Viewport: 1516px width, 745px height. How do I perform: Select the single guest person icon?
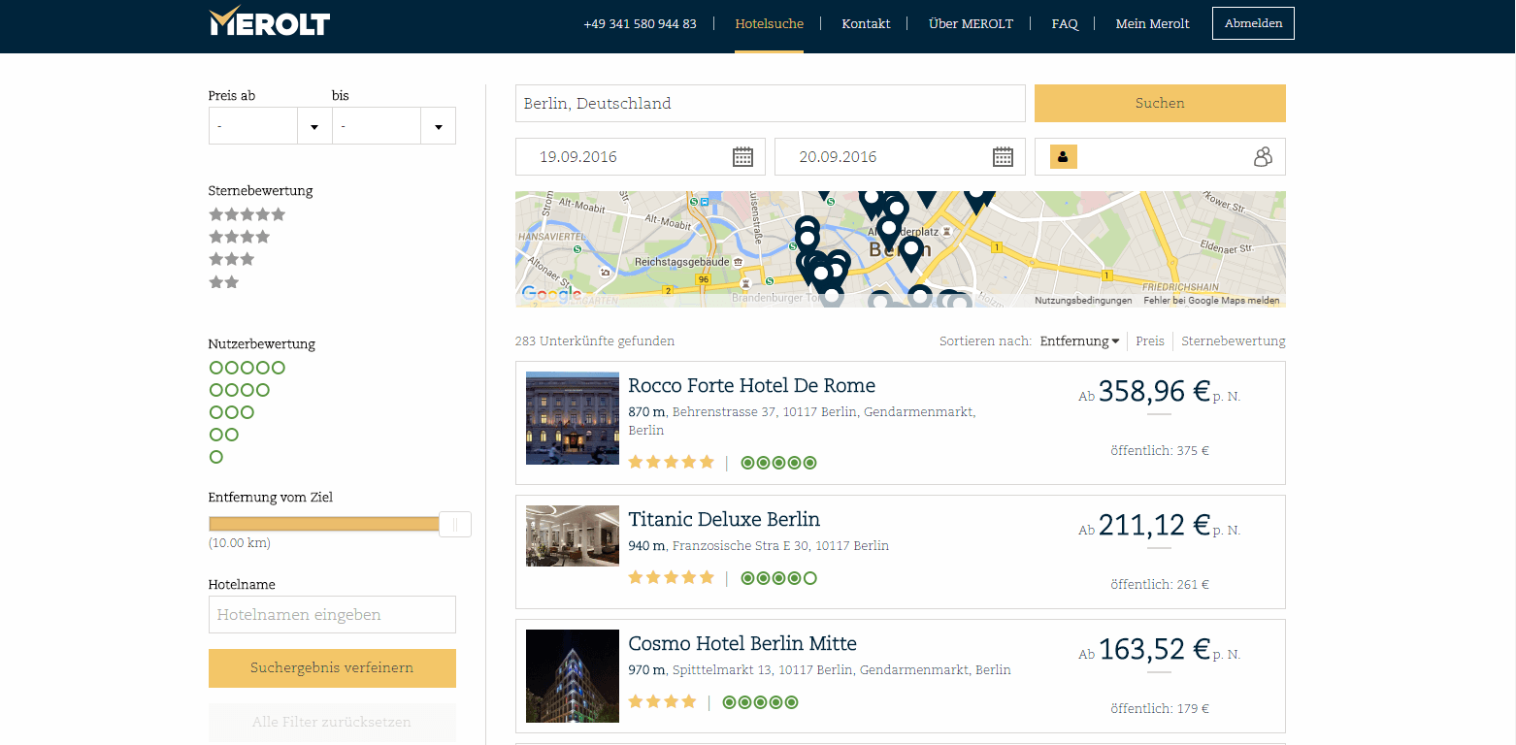point(1064,156)
